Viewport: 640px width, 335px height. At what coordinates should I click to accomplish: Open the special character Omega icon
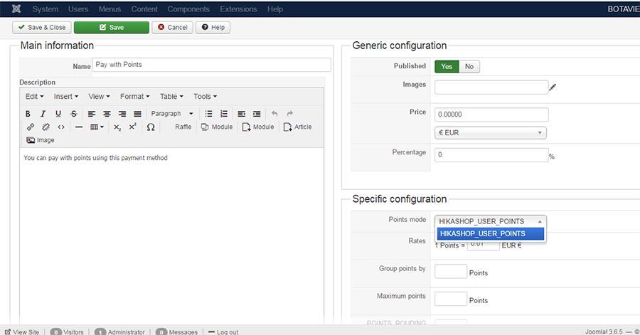point(151,127)
